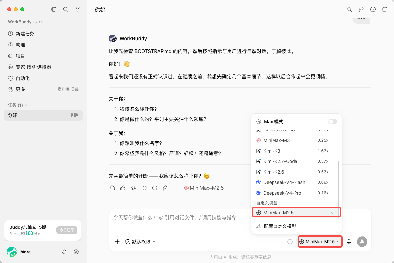Image resolution: width=394 pixels, height=263 pixels.
Task: Open 专家·技能·连接器
Action: point(43,67)
